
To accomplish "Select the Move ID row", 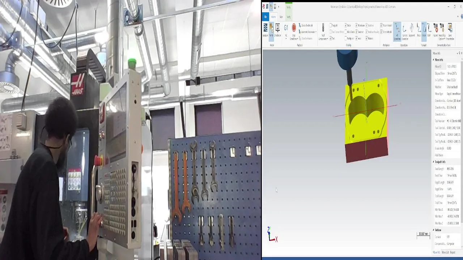I will [448, 66].
